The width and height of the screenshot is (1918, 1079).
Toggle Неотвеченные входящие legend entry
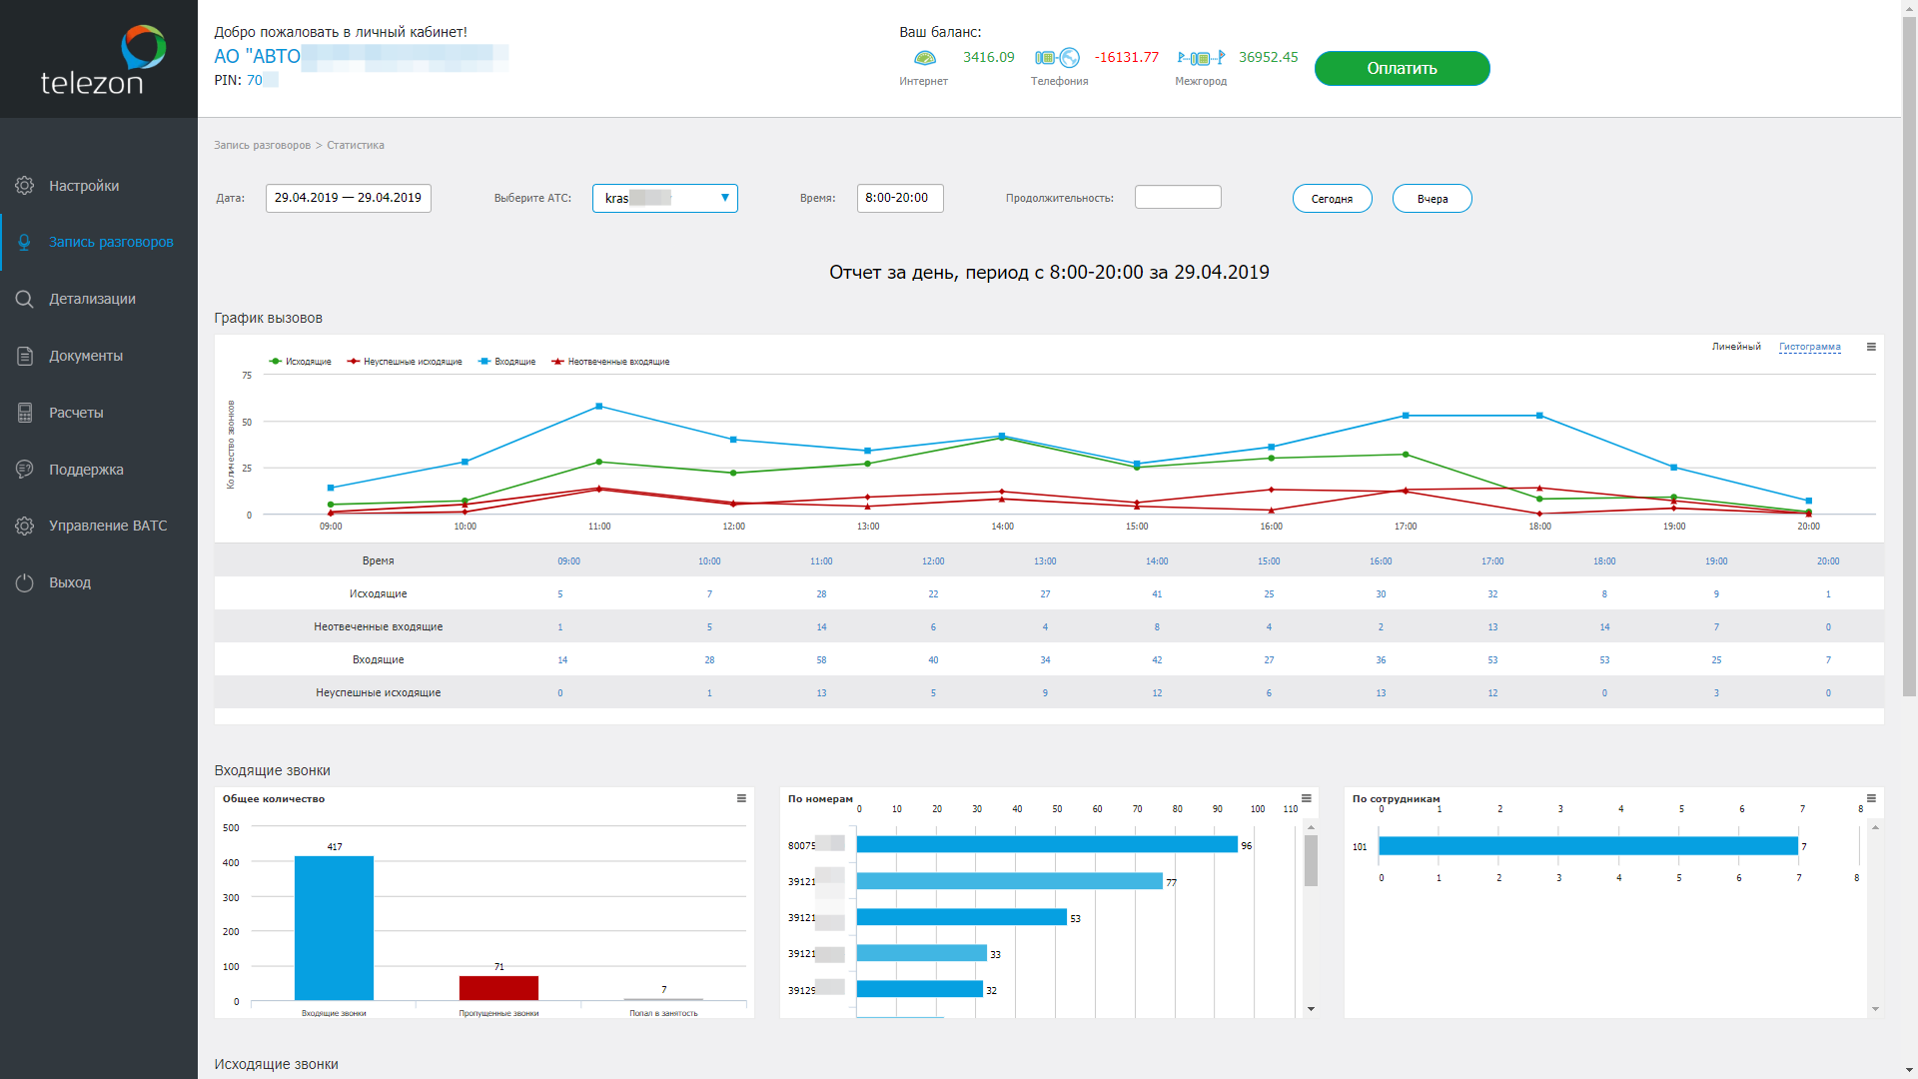610,362
